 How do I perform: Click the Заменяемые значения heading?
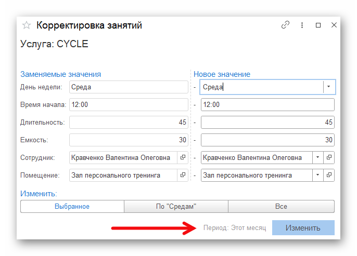pos(60,74)
